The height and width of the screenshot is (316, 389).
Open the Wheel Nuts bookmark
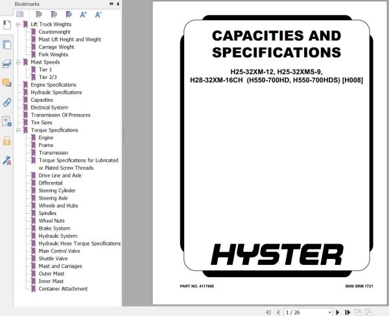51,221
